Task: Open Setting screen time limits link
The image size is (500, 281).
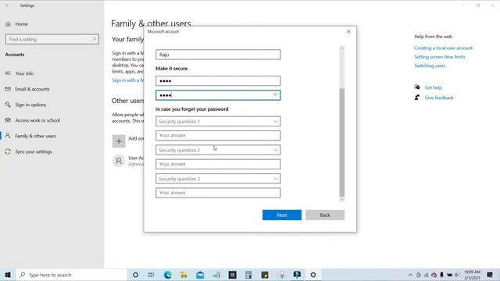Action: (439, 57)
